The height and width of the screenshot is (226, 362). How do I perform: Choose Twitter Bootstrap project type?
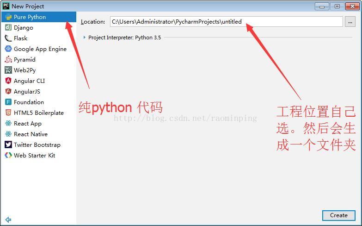38,144
